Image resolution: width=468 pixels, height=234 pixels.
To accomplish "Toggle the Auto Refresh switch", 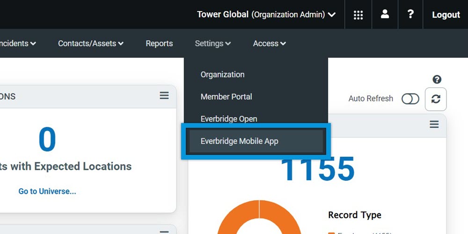I will pos(410,99).
